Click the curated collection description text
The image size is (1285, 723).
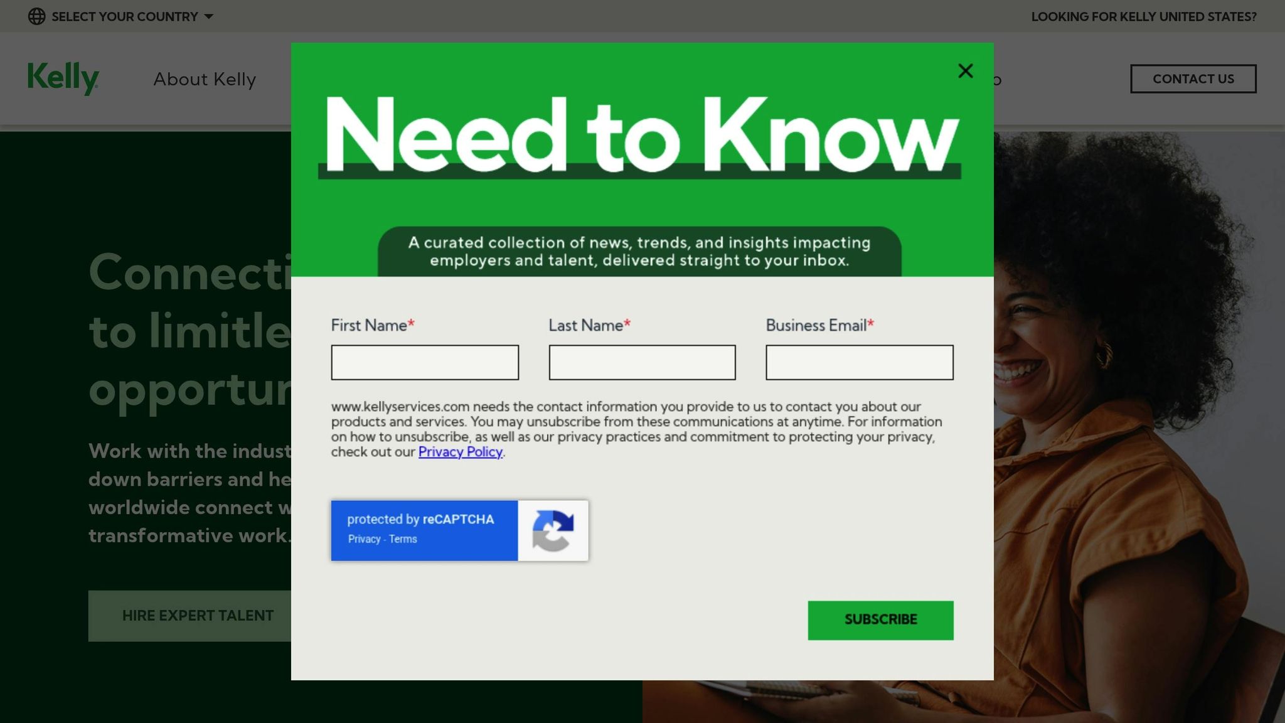[639, 251]
